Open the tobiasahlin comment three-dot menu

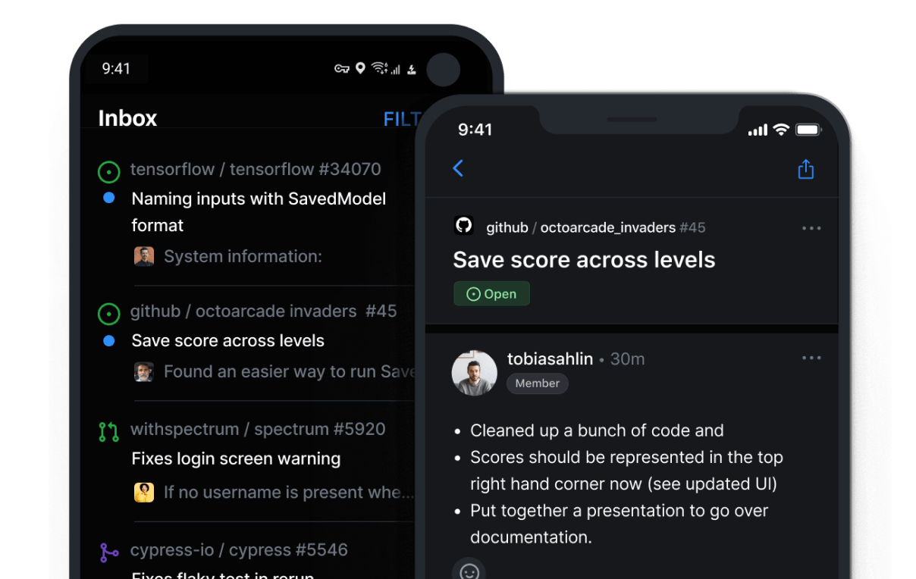click(x=811, y=358)
